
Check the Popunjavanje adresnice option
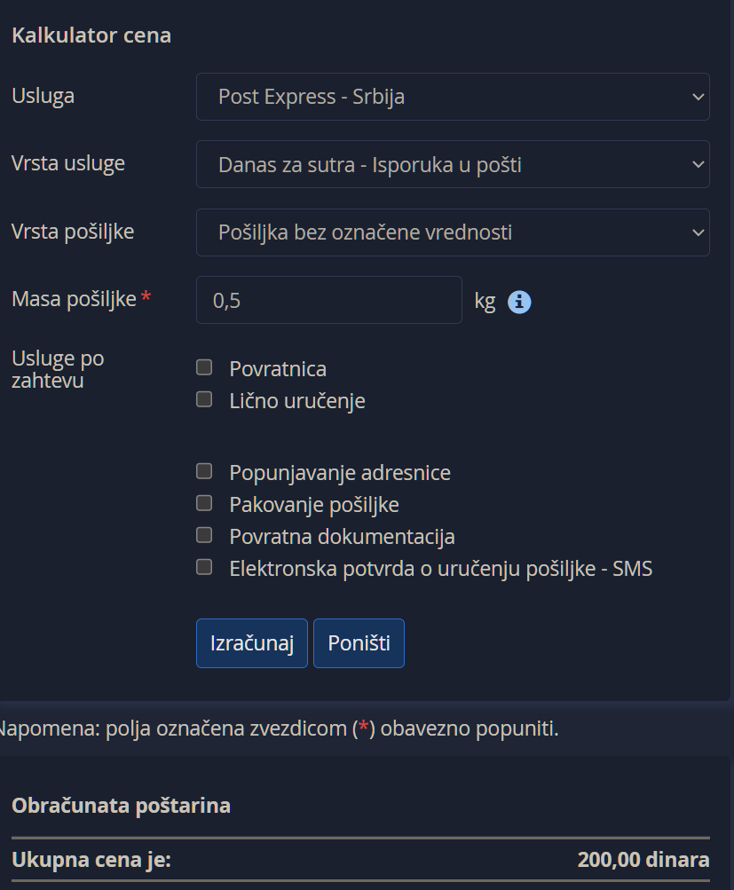tap(204, 471)
